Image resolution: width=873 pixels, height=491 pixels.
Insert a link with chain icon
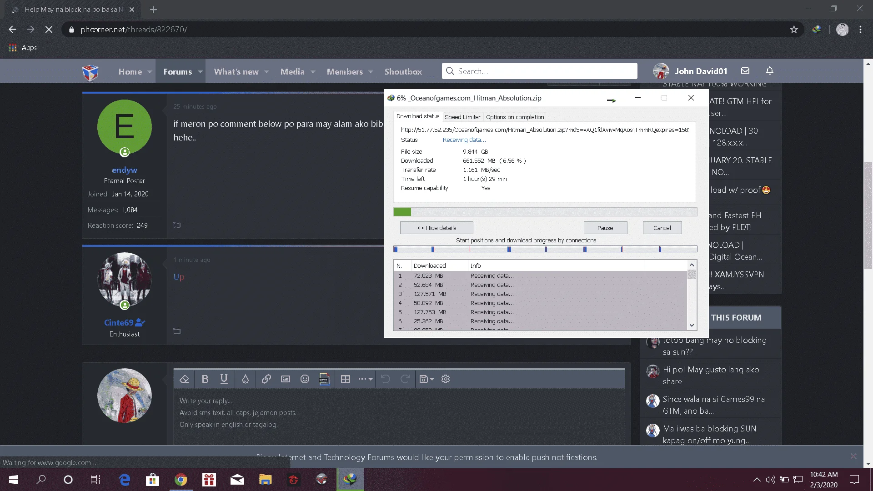(266, 379)
